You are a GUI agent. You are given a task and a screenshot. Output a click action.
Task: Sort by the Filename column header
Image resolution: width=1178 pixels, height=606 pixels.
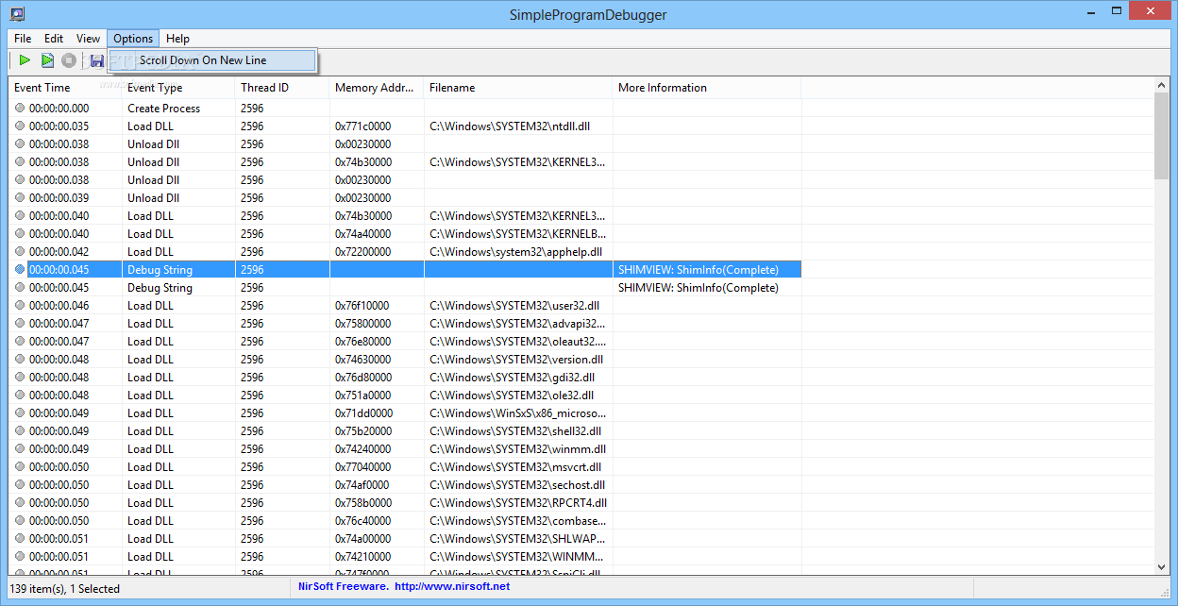click(518, 88)
